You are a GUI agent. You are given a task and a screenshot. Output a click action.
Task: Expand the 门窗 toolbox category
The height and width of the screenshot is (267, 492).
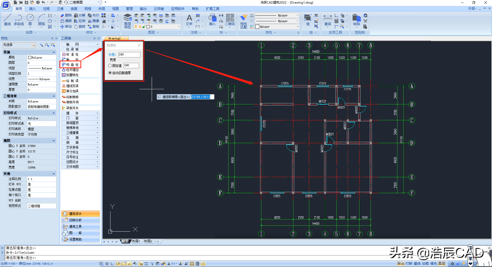click(x=80, y=118)
